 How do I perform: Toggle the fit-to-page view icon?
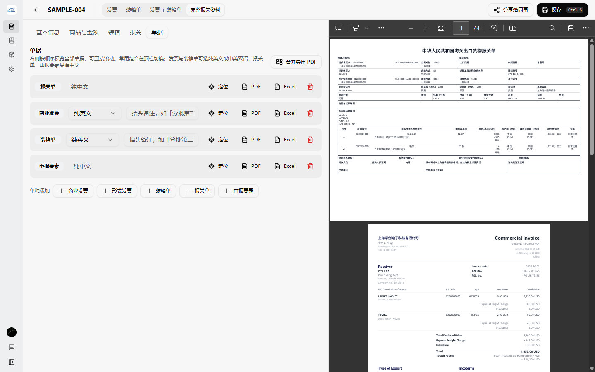pos(441,28)
